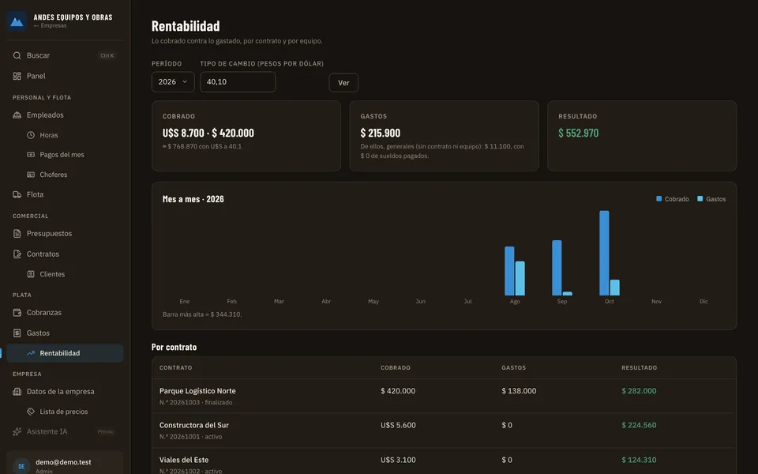Viewport: 758px width, 474px height.
Task: Click the Rentabilidad trend-line icon
Action: click(x=31, y=353)
